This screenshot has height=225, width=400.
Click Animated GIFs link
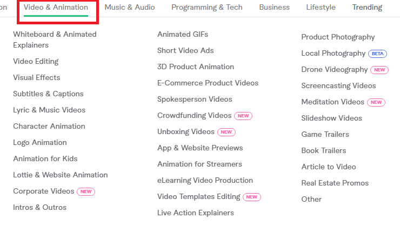(183, 34)
